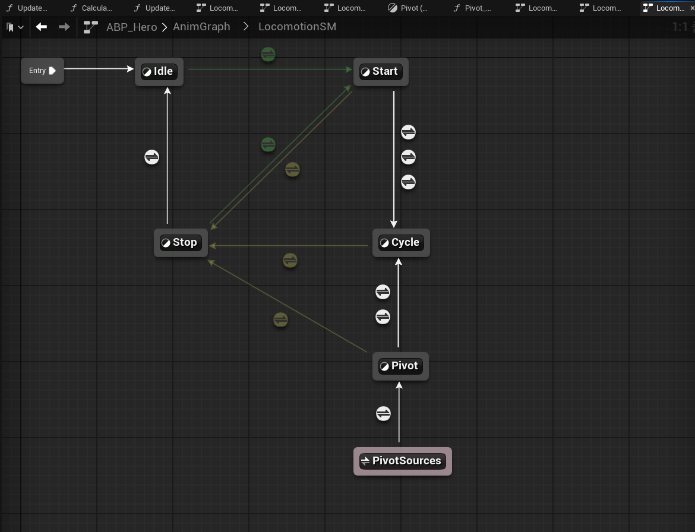
Task: Click the yellow Start to Stop transition icon
Action: tap(292, 170)
